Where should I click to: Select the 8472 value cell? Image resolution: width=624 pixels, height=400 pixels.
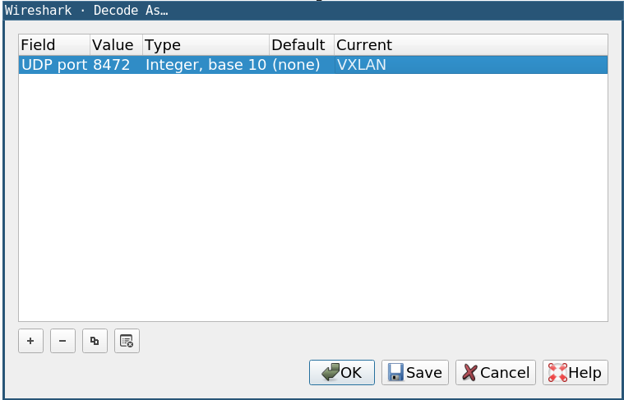(112, 65)
